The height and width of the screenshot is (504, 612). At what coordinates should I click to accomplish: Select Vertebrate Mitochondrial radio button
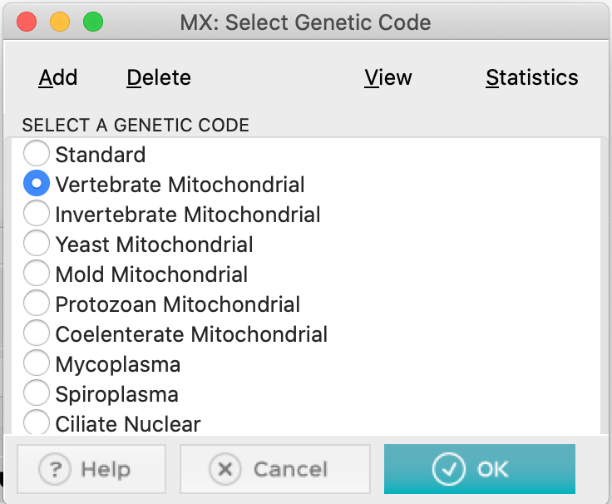[x=37, y=184]
